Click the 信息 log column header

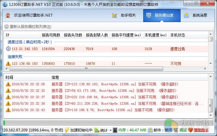[x=129, y=77]
